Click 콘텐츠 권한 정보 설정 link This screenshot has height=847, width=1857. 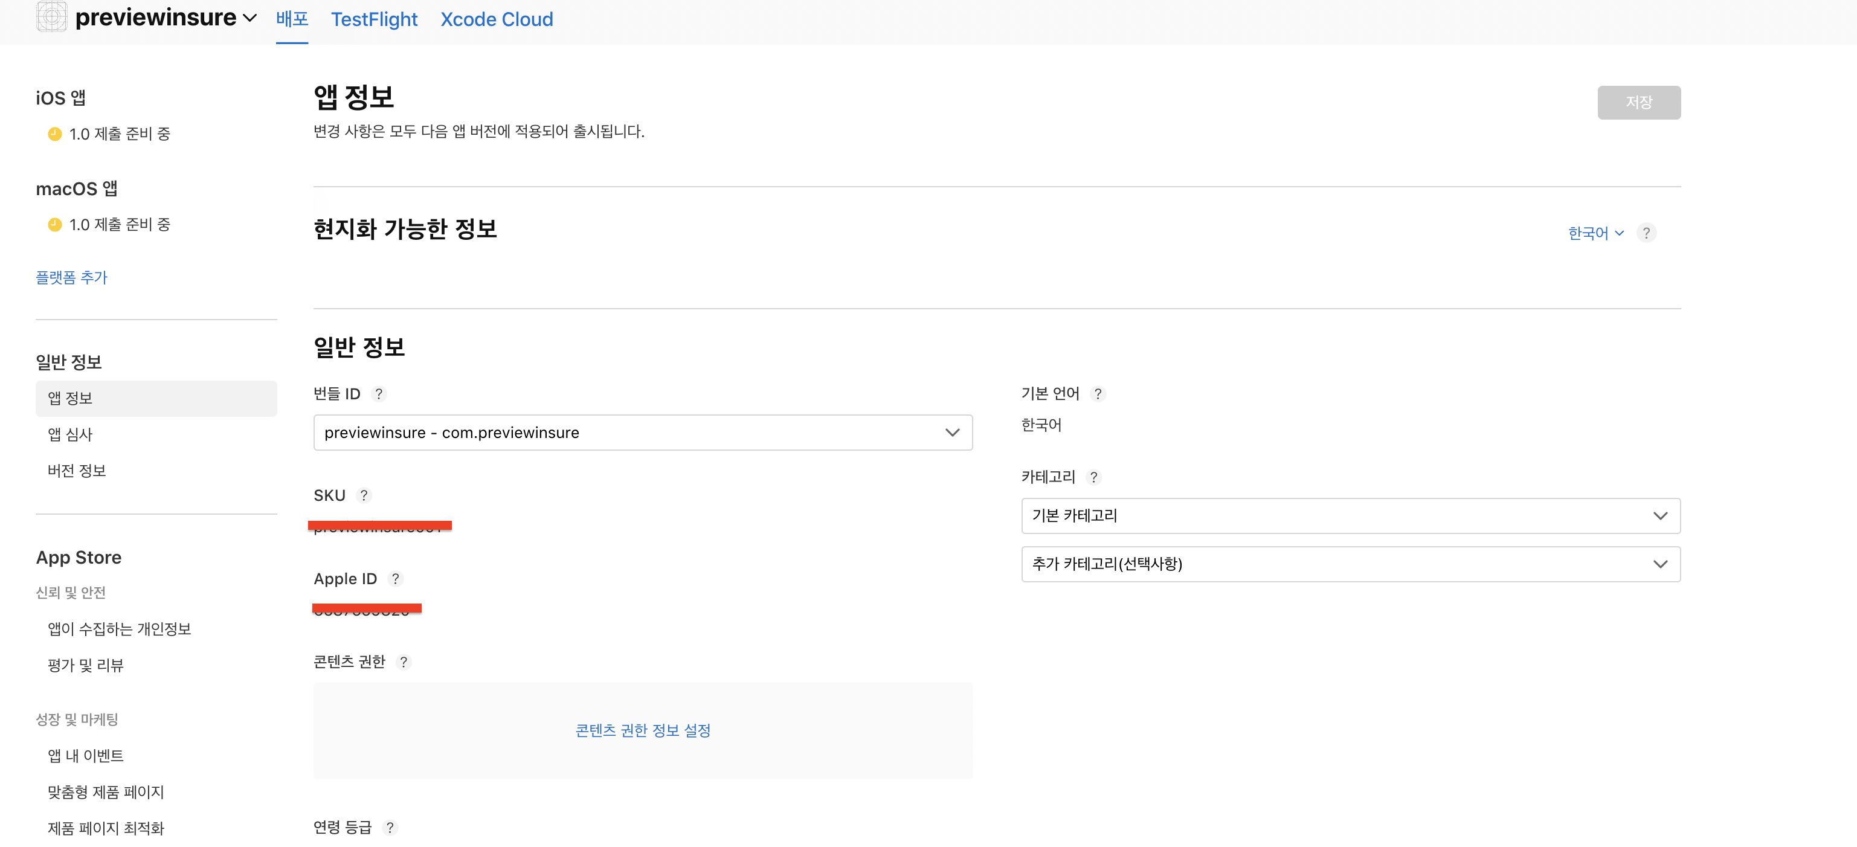coord(642,730)
